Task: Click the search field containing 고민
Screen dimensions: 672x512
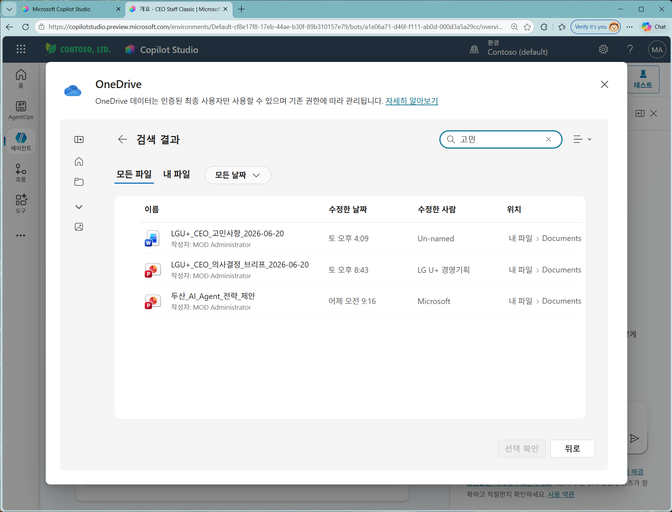Action: pyautogui.click(x=501, y=139)
